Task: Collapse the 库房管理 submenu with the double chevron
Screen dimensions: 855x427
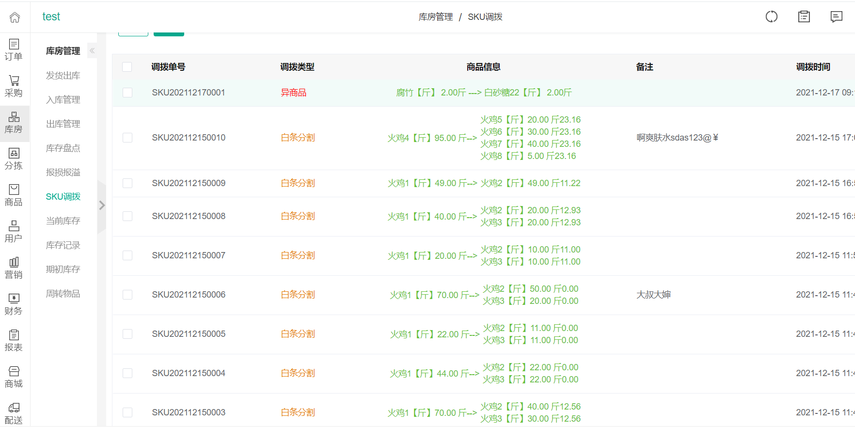Action: pos(92,51)
